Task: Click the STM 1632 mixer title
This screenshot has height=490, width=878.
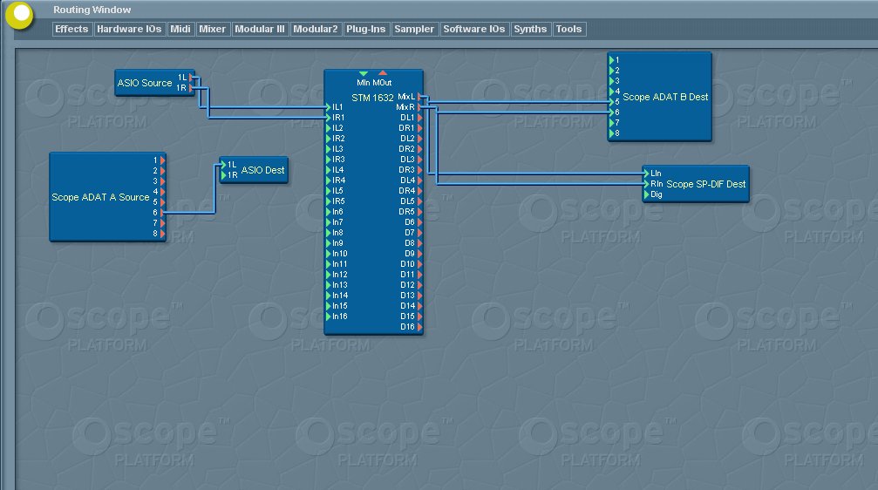Action: pyautogui.click(x=372, y=98)
